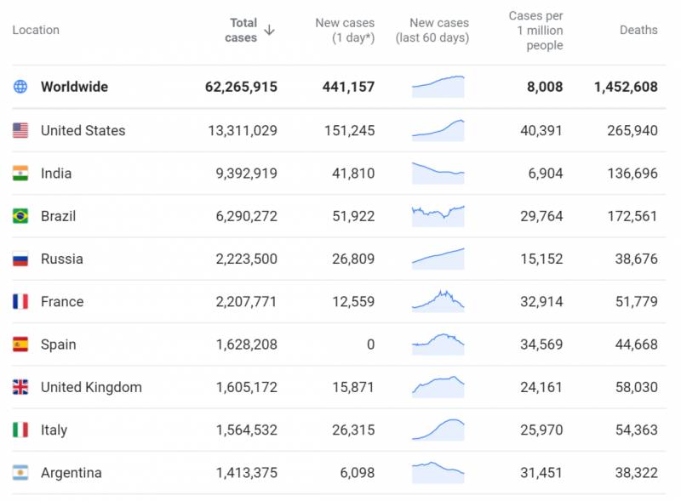Click the Deaths column header
The image size is (681, 501).
click(x=638, y=30)
